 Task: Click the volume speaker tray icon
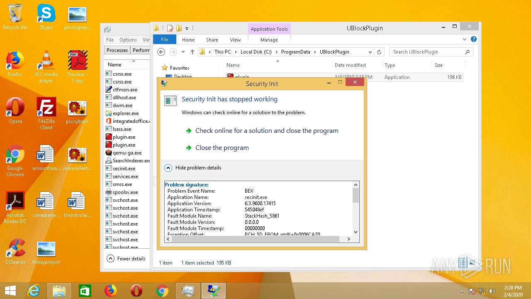point(492,291)
